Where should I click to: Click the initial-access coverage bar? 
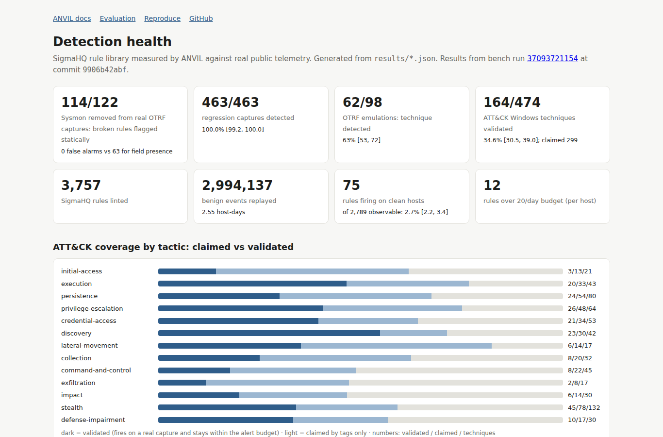361,271
